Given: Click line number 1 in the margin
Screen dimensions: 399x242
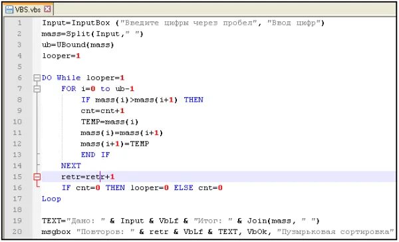Looking at the screenshot, I should (x=19, y=23).
